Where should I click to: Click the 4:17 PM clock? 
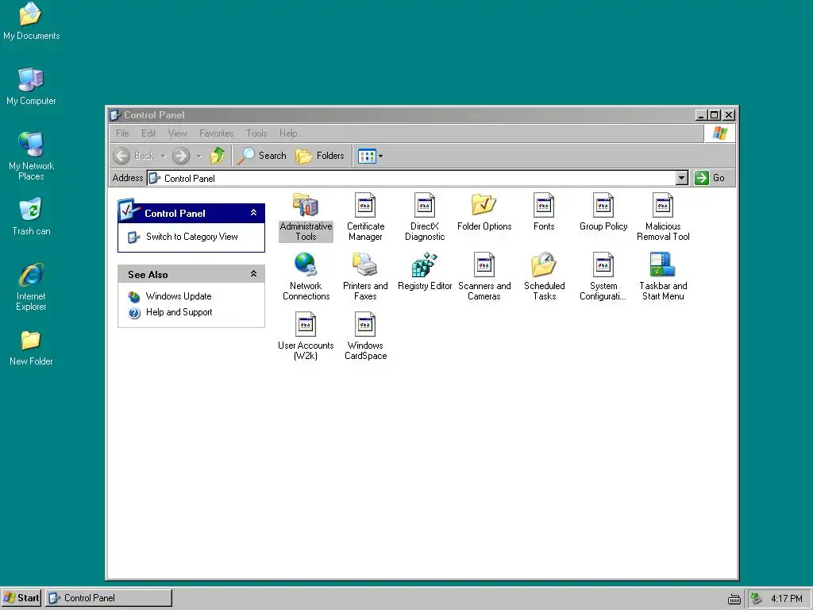787,599
